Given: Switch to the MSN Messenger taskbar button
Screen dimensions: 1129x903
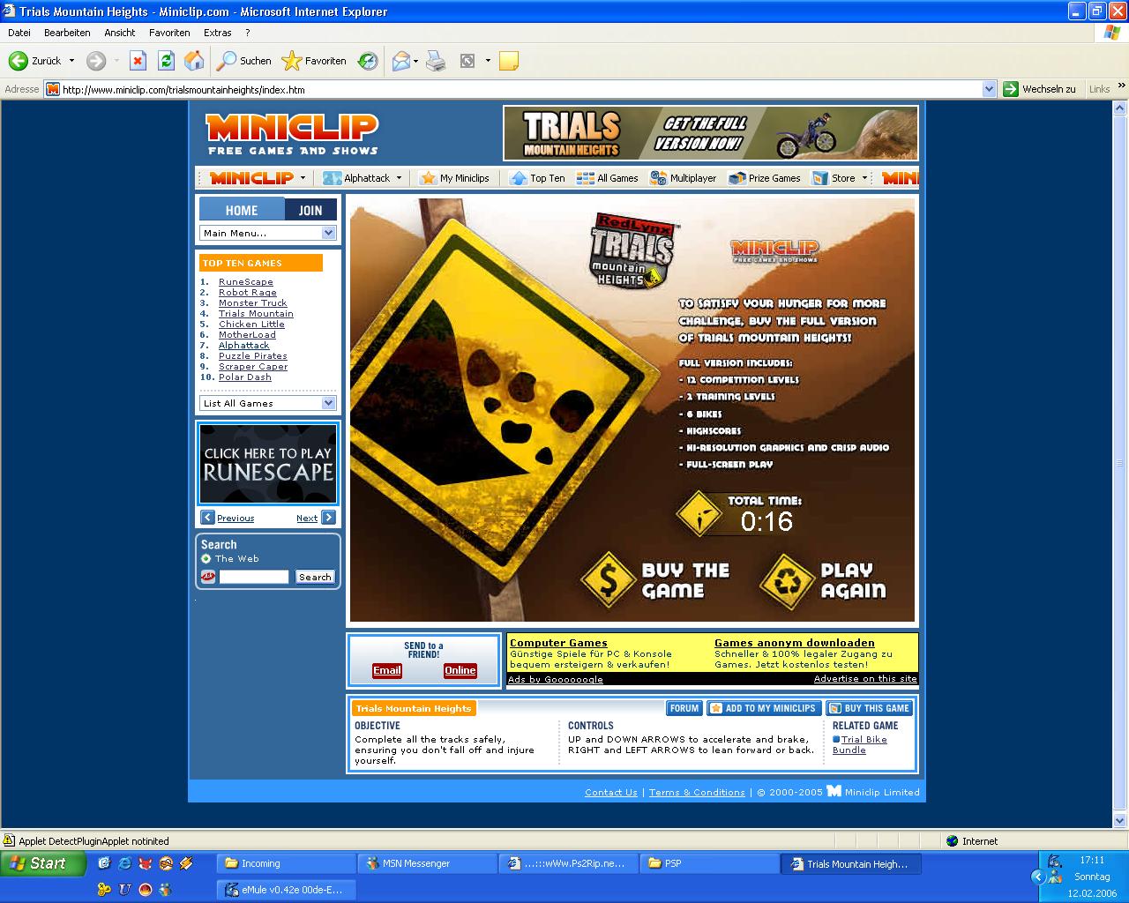Looking at the screenshot, I should tap(428, 864).
